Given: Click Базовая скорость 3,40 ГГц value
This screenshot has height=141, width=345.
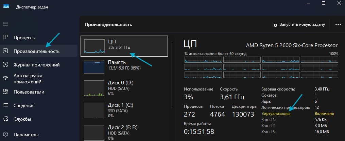Looking at the screenshot, I should 322,89.
